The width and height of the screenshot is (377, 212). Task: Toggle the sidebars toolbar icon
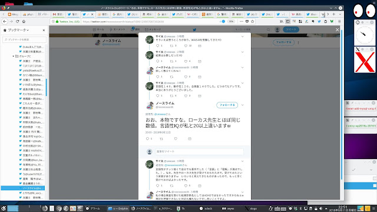tap(288, 21)
